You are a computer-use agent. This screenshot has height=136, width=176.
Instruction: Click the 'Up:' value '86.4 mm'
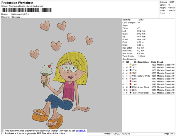point(141,37)
